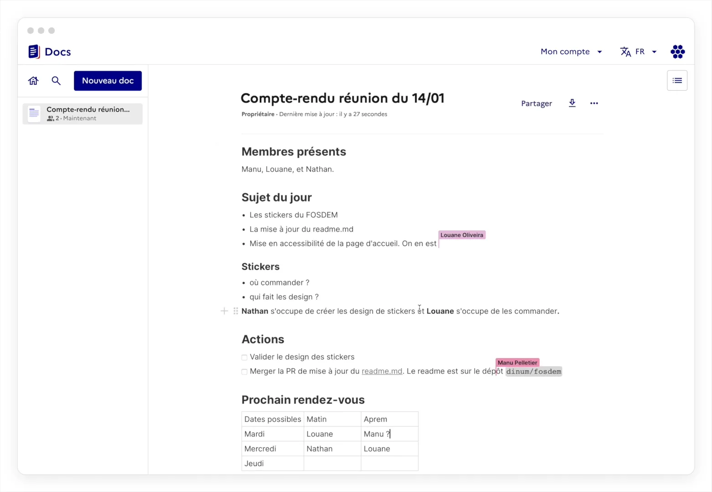Click the download document icon

click(572, 103)
